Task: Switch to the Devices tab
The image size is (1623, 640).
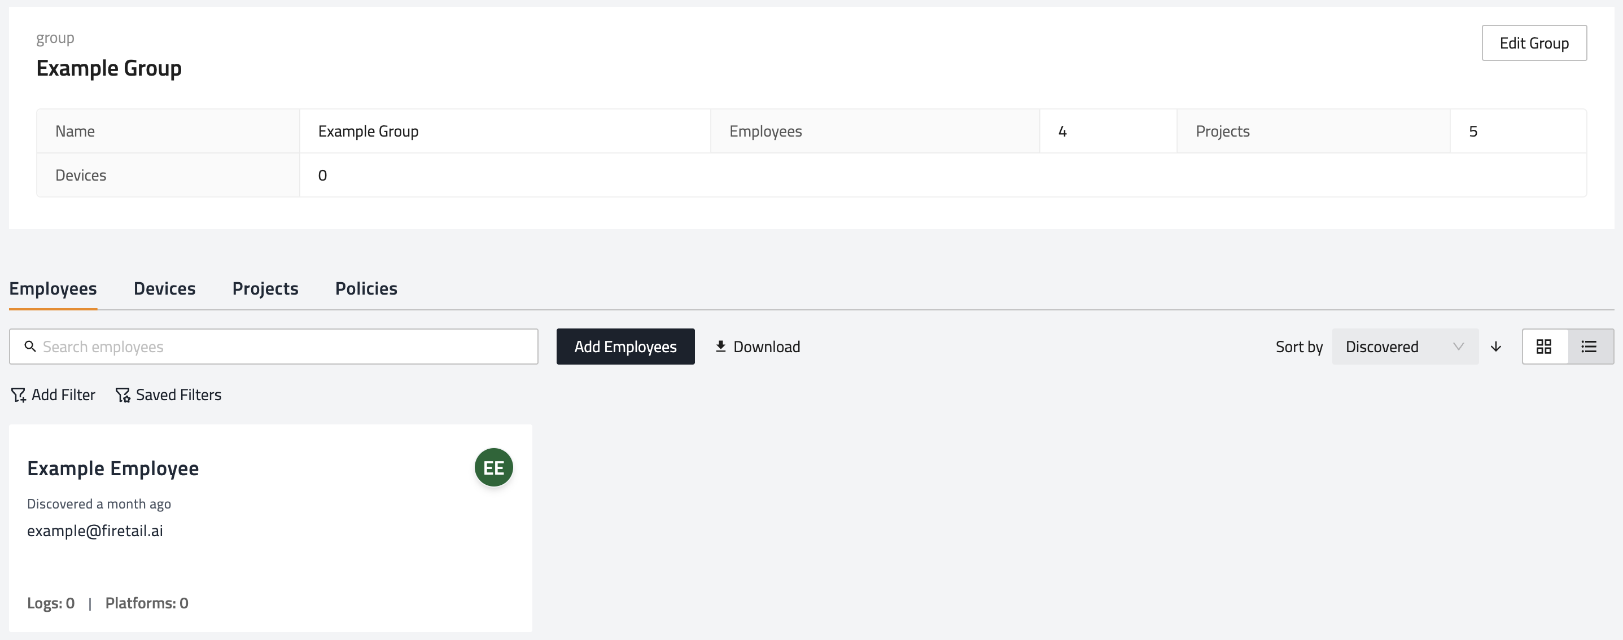Action: point(164,288)
